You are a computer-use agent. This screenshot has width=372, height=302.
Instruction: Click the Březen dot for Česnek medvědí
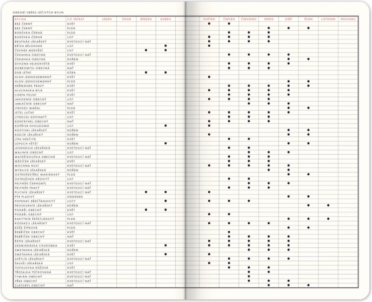(146, 50)
